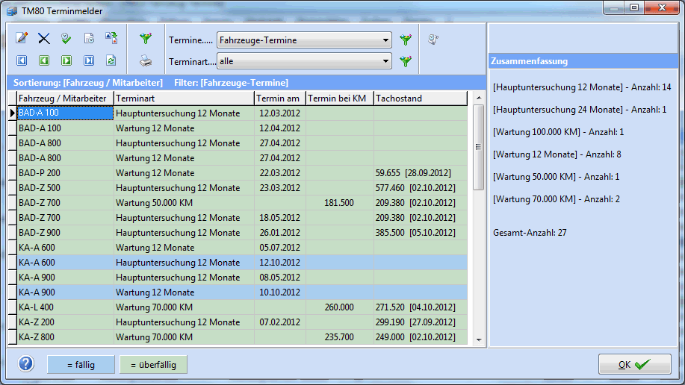
Task: Open the Termine dropdown showing Fahrzeuge-Termine
Action: [x=303, y=40]
